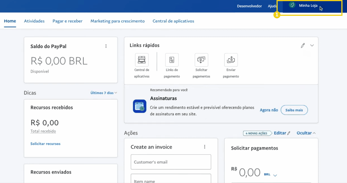This screenshot has width=347, height=183.
Task: Click the Recursos enviados card heading
Action: tap(51, 172)
